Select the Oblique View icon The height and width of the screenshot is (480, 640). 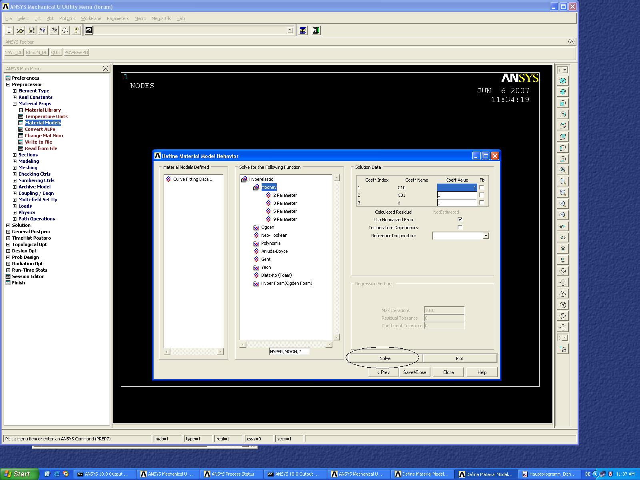(x=563, y=92)
